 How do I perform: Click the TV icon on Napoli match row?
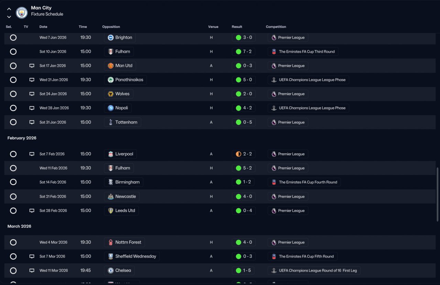[x=32, y=108]
